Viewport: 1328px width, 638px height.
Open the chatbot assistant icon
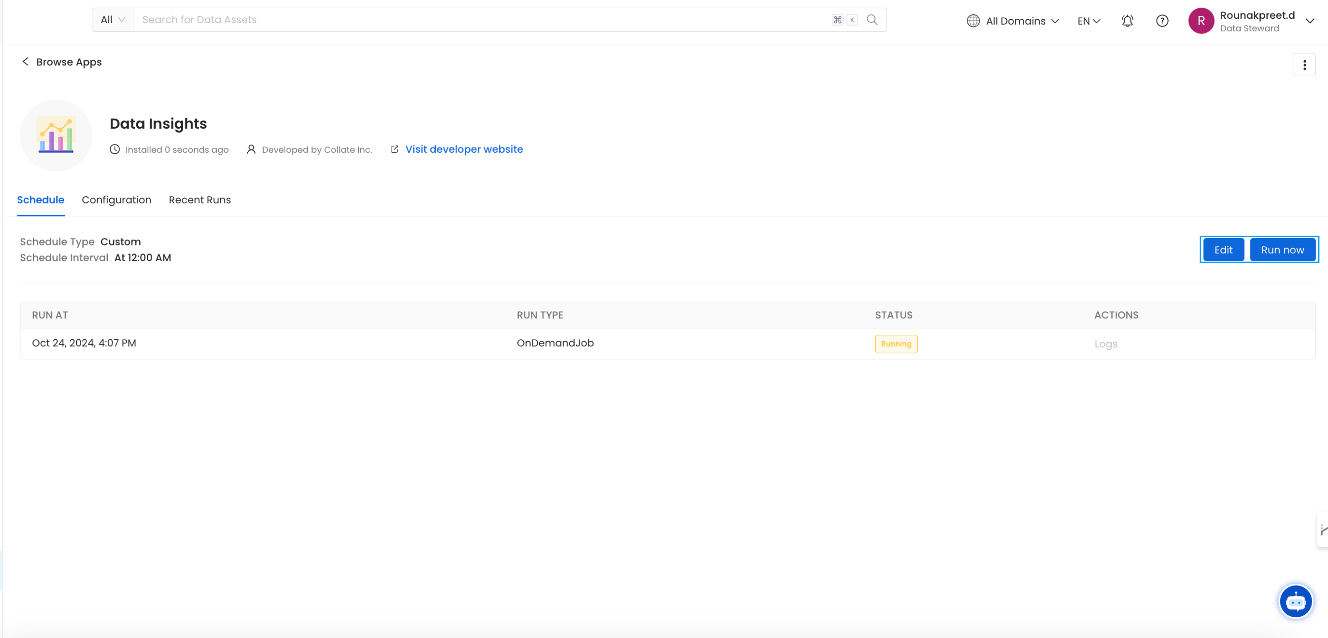click(1295, 601)
